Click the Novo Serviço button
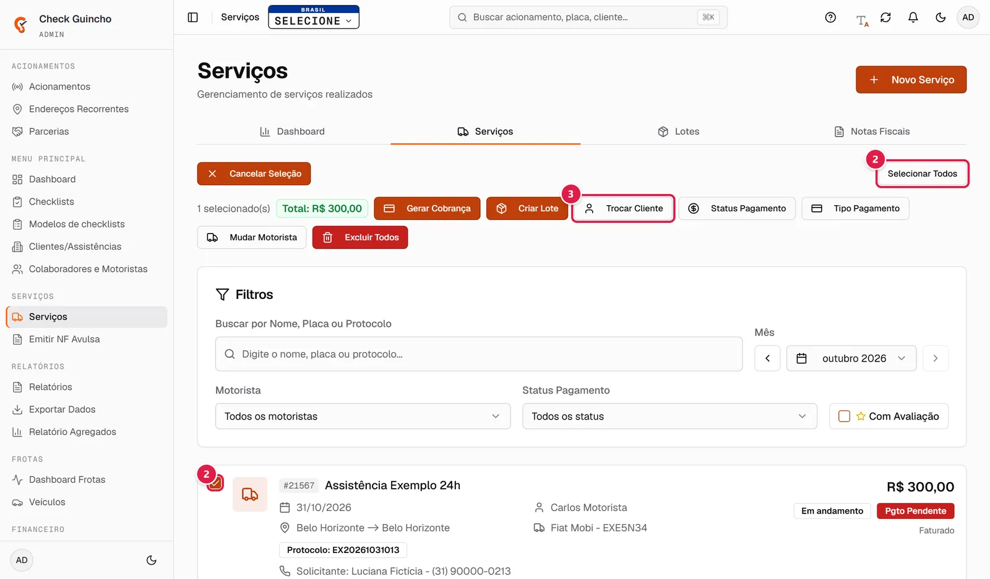 coord(911,80)
